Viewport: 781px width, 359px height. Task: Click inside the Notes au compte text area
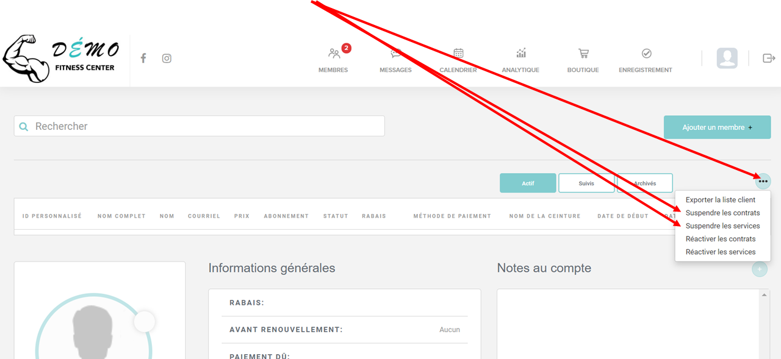(x=628, y=324)
